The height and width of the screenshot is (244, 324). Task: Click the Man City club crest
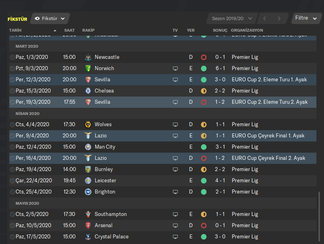(88, 147)
